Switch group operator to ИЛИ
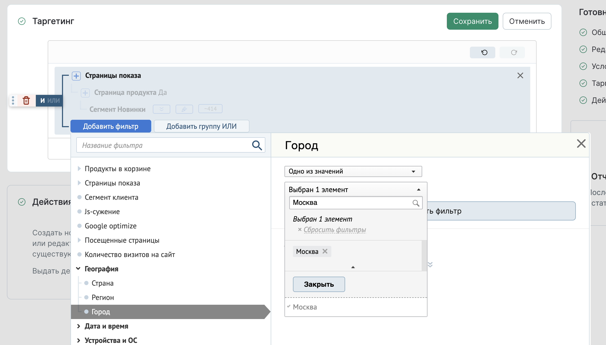Image resolution: width=606 pixels, height=345 pixels. (x=54, y=100)
